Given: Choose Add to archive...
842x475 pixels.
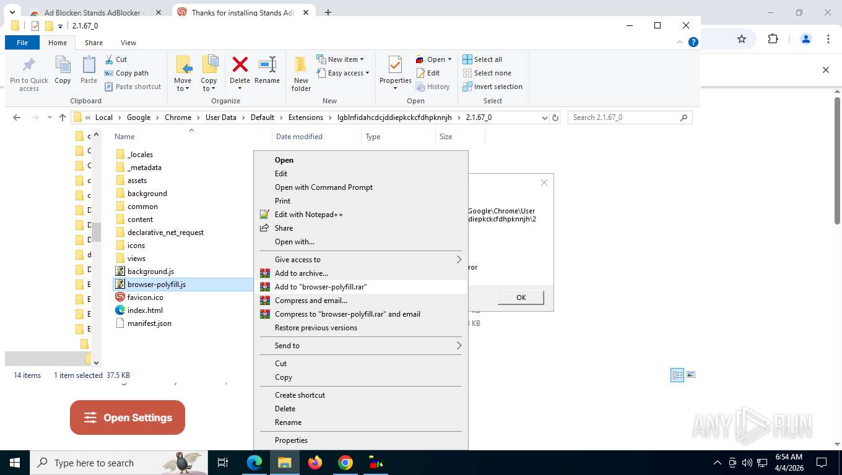Looking at the screenshot, I should (361, 273).
